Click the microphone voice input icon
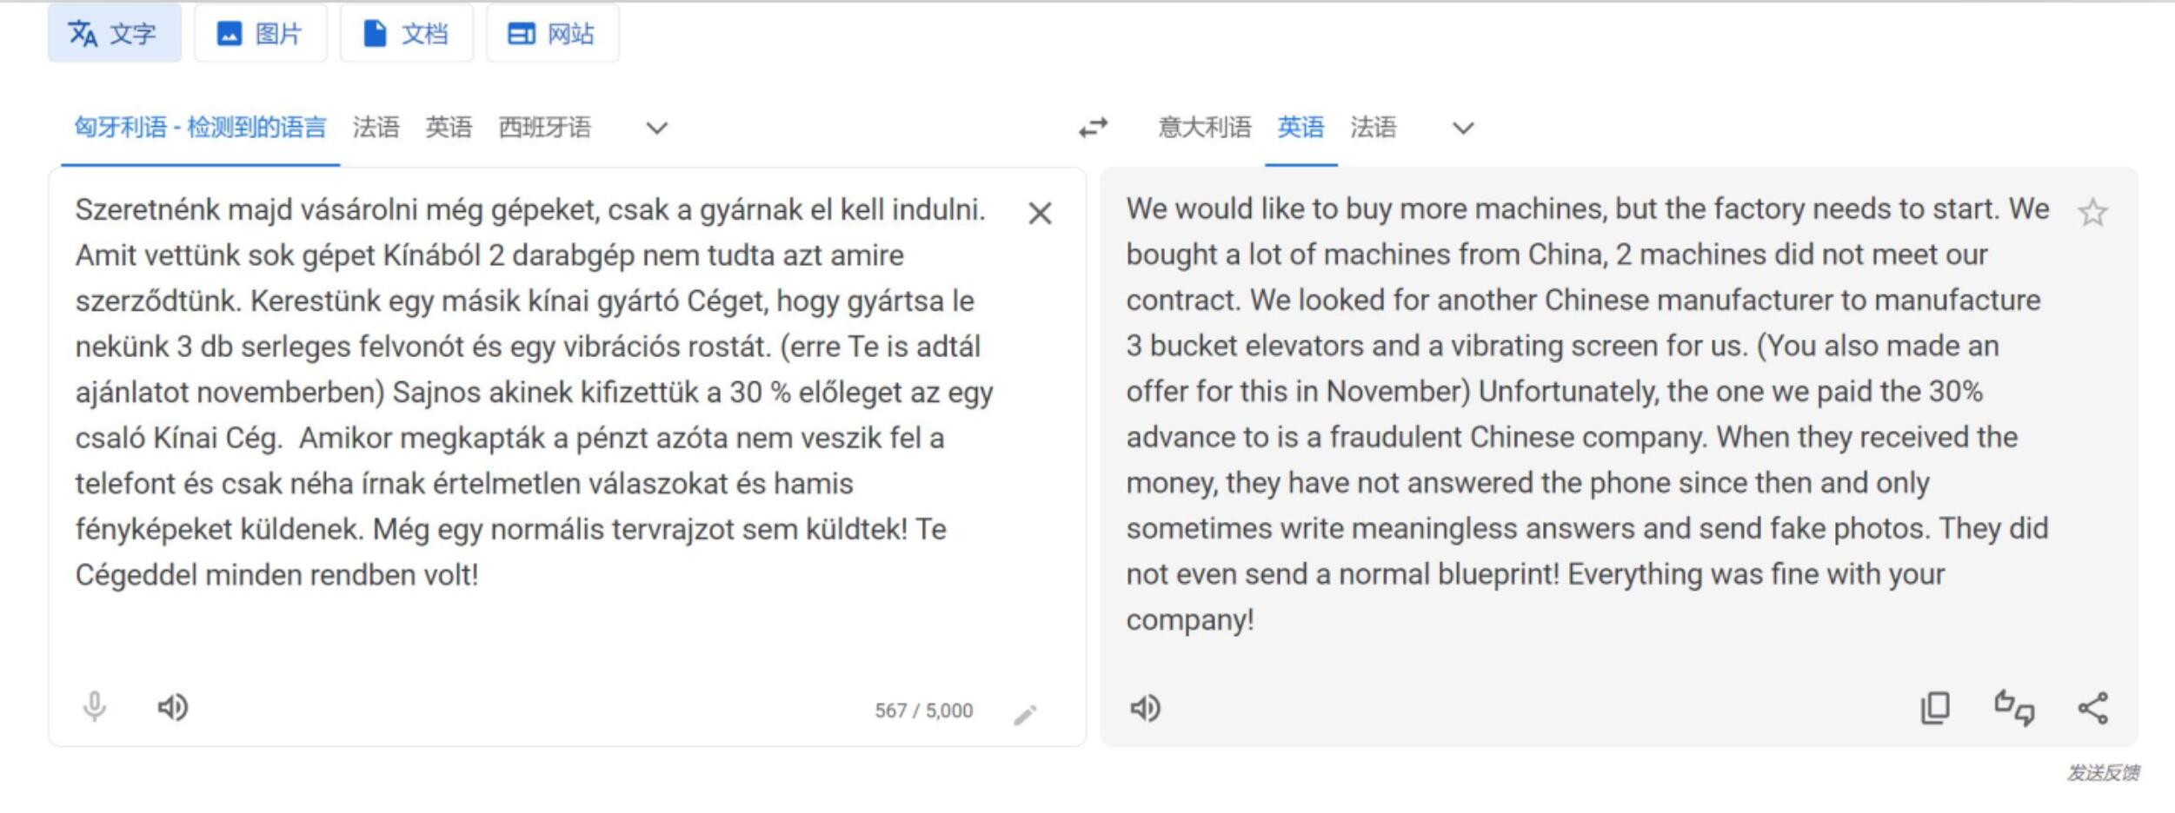This screenshot has width=2175, height=813. tap(95, 707)
